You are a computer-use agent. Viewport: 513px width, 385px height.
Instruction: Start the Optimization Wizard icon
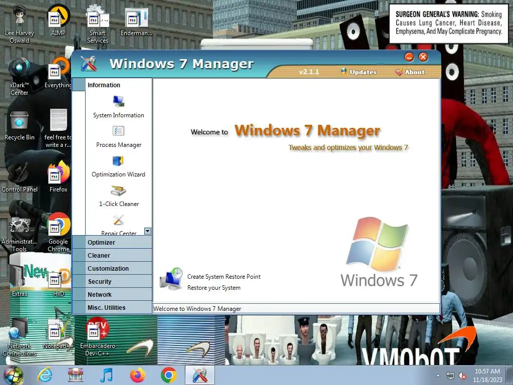pos(118,161)
